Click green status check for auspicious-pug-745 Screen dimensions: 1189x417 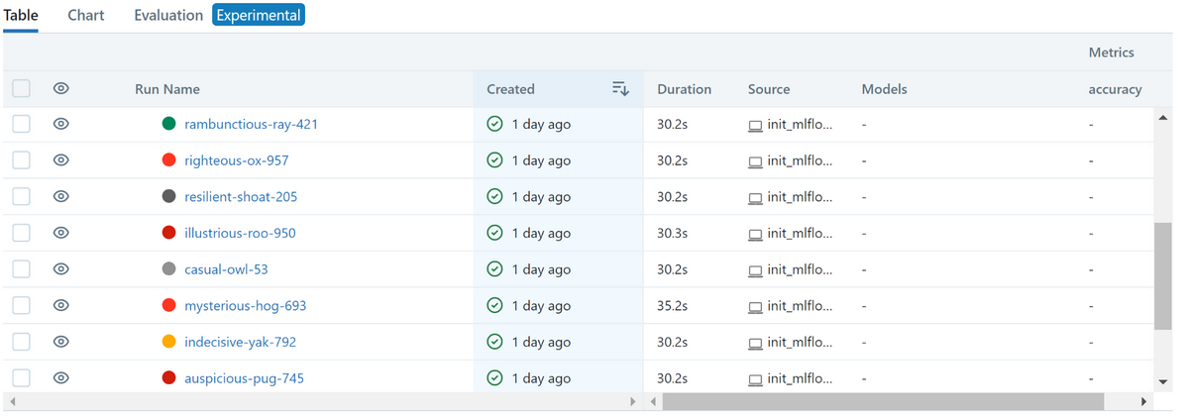tap(494, 378)
